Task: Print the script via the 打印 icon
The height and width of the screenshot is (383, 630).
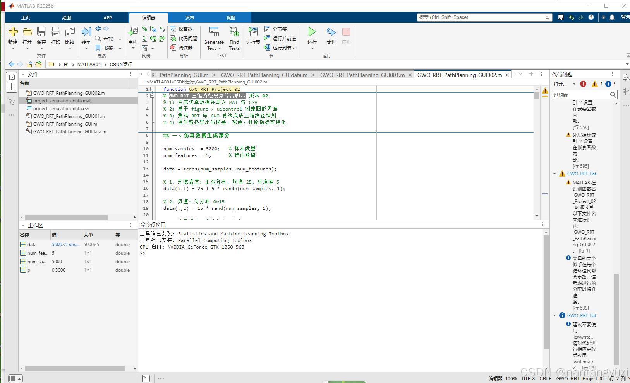Action: 56,32
